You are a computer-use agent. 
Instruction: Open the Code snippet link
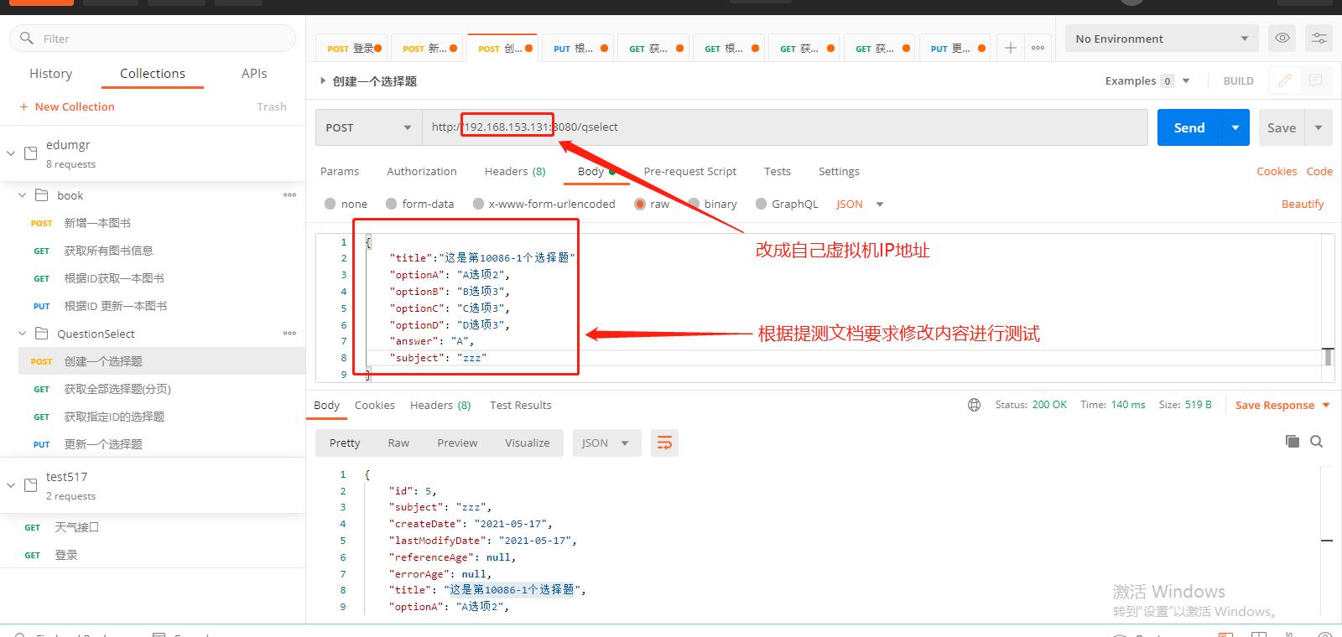(1319, 171)
